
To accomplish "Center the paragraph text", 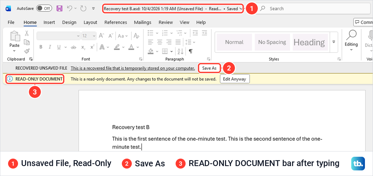I will pyautogui.click(x=160, y=42).
